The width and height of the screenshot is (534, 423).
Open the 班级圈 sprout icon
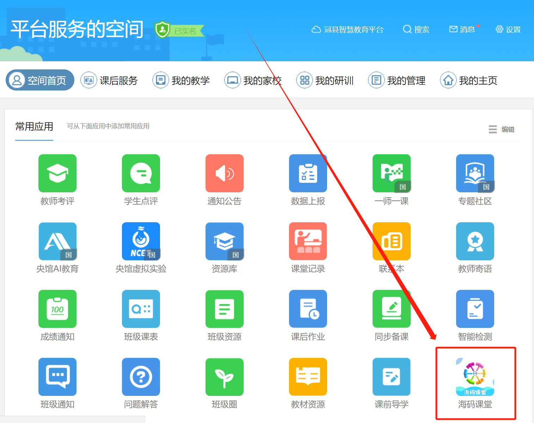point(225,377)
